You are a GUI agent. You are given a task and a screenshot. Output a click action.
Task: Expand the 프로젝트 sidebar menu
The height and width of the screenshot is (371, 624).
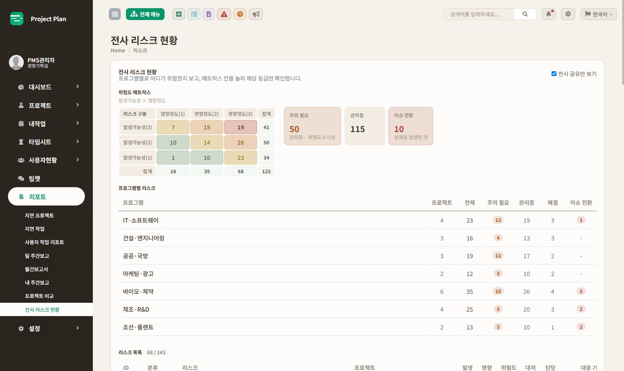click(x=46, y=105)
